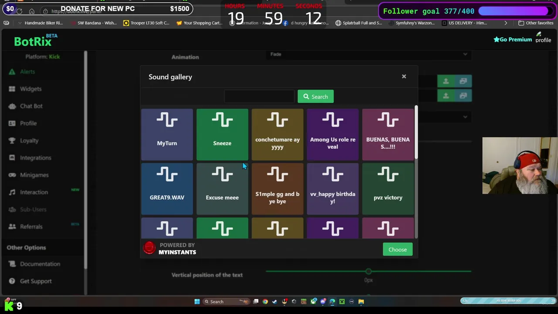Viewport: 558px width, 314px height.
Task: Select the Sneeze sound tile
Action: 222,134
